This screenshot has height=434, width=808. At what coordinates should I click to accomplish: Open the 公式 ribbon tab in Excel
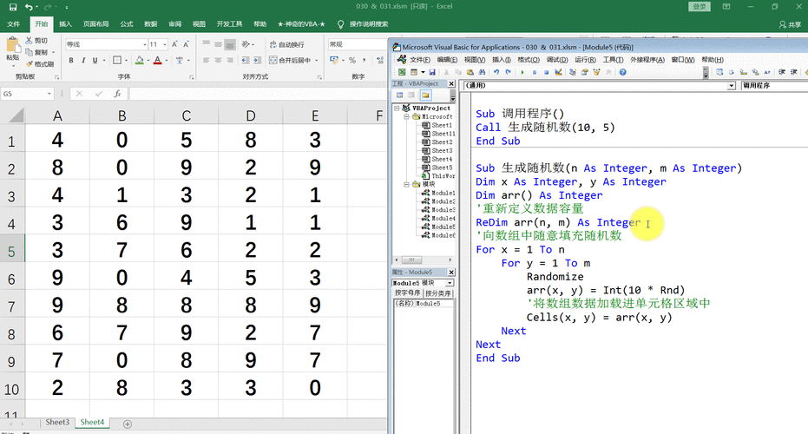pyautogui.click(x=126, y=24)
